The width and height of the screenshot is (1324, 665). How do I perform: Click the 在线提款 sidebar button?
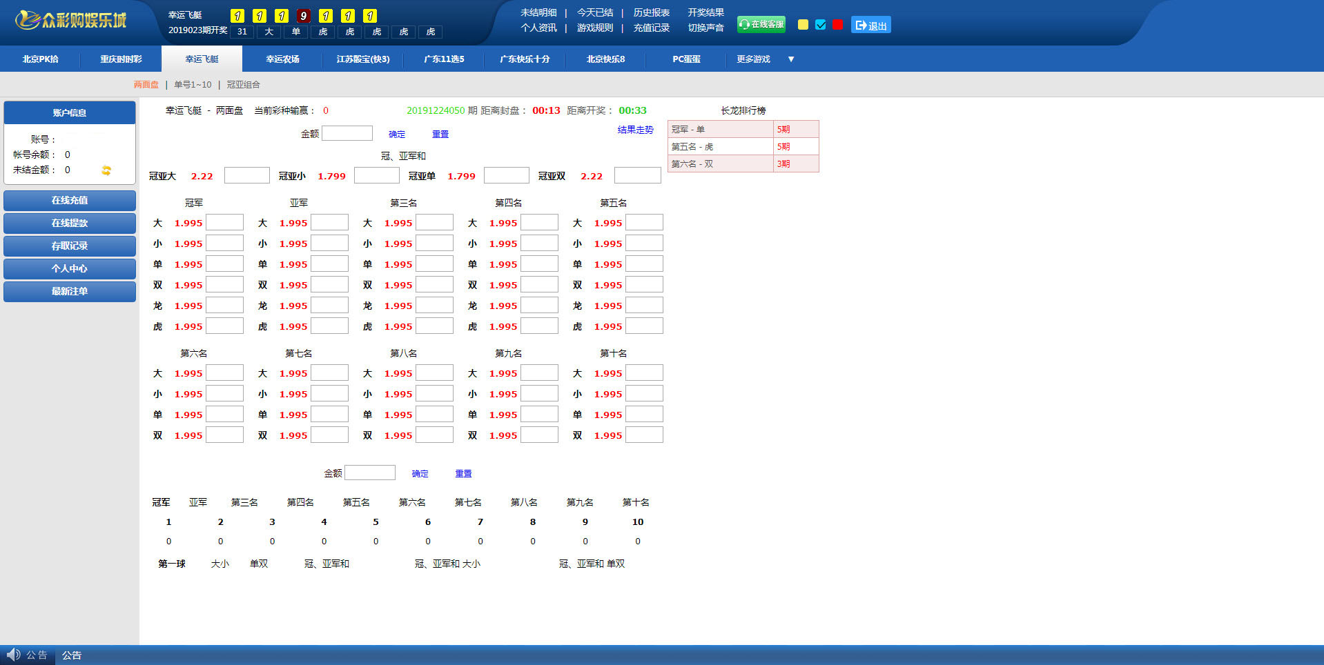point(70,224)
